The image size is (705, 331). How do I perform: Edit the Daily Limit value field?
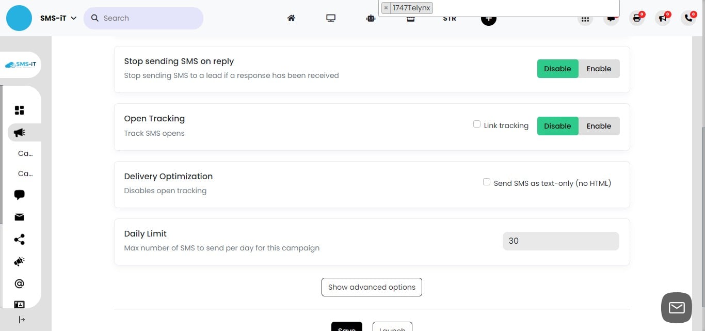[x=560, y=241]
